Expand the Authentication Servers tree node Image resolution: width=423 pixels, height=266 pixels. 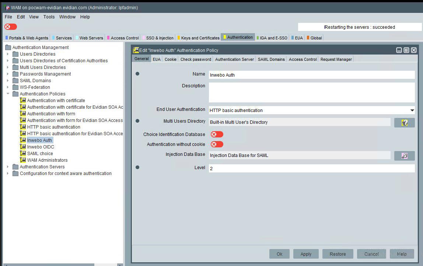(8, 167)
